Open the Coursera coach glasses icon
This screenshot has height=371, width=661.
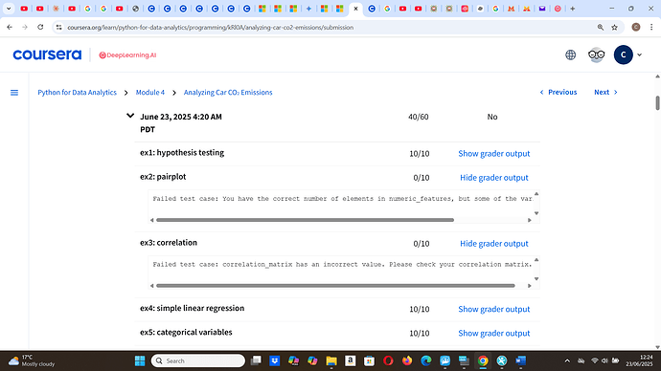pos(596,55)
